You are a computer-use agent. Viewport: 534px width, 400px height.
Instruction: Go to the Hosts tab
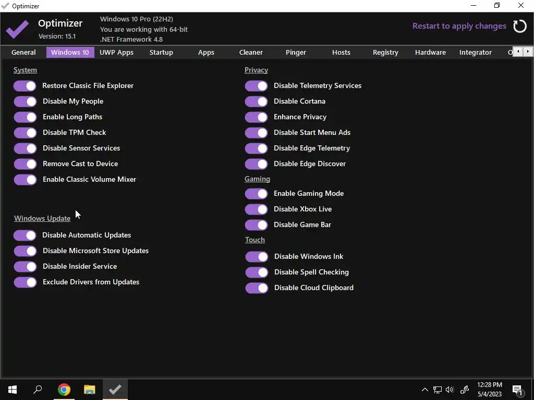coord(341,53)
